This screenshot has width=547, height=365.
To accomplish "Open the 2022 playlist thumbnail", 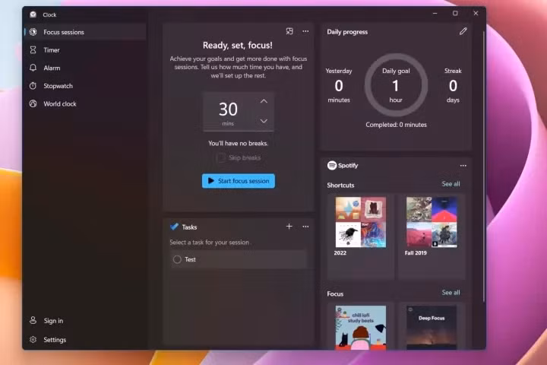I will [x=361, y=222].
